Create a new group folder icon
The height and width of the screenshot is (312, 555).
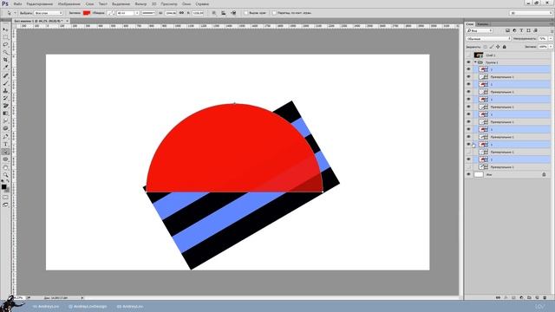pos(529,298)
